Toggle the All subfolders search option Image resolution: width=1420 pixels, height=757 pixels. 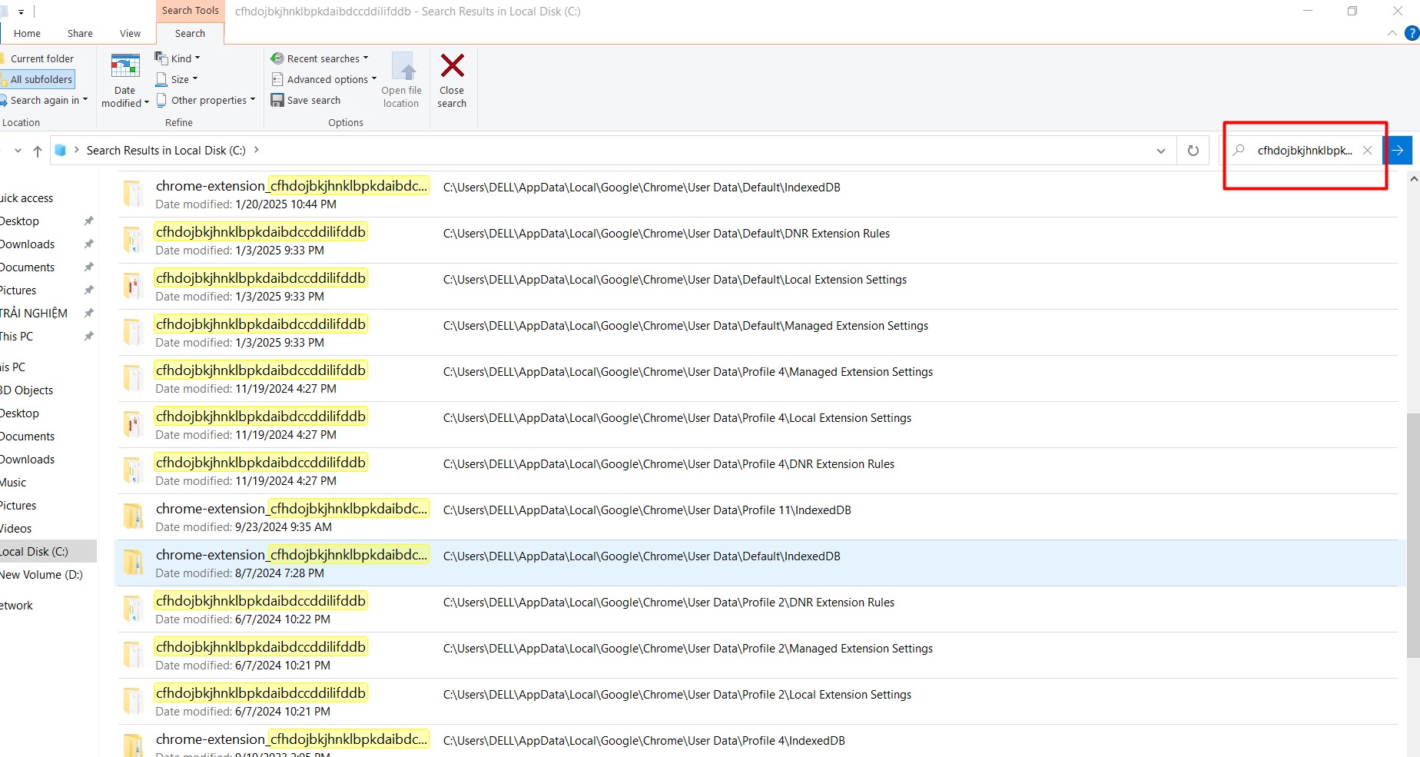point(41,79)
